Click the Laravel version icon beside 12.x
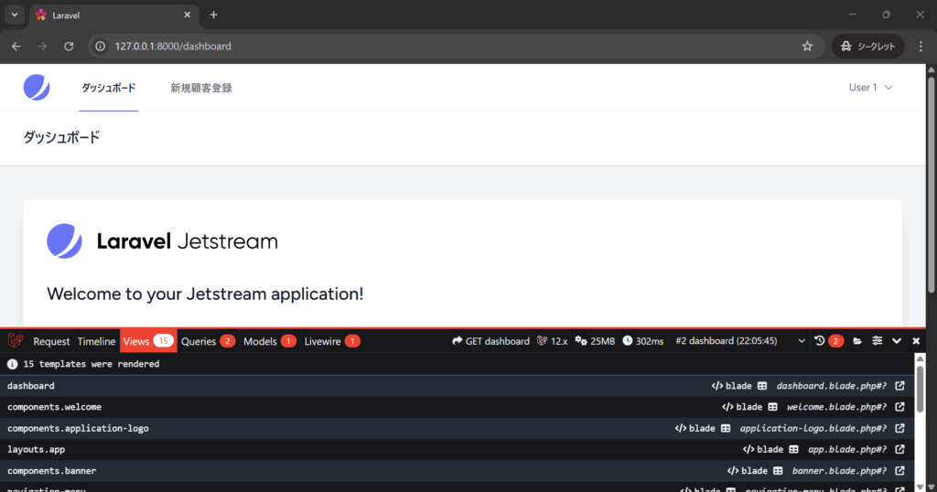The image size is (937, 492). (542, 340)
